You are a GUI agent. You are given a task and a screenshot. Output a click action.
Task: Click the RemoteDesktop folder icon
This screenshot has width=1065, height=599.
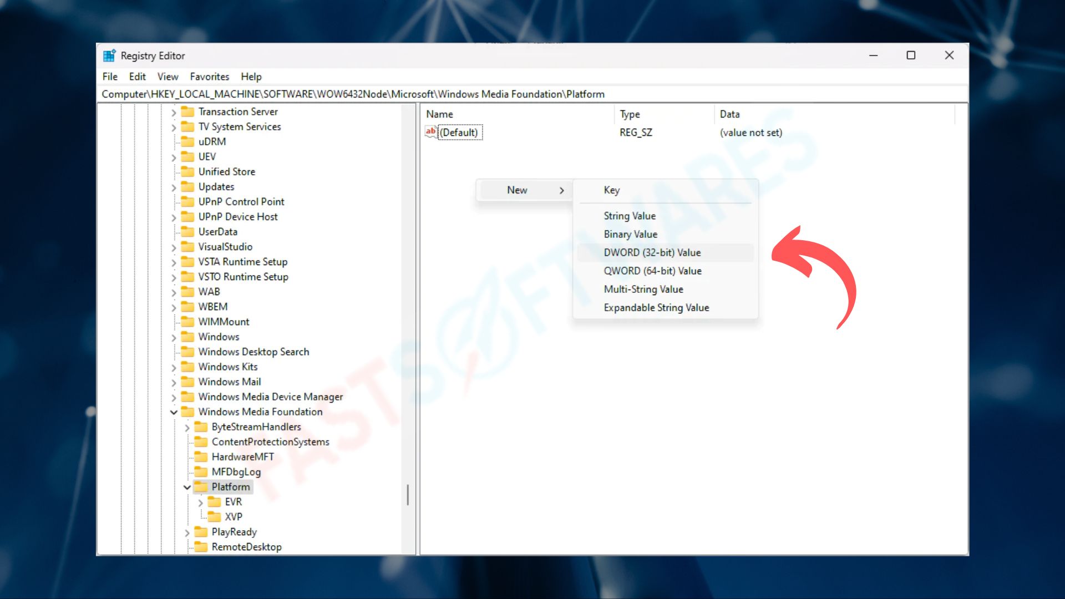[x=201, y=546]
